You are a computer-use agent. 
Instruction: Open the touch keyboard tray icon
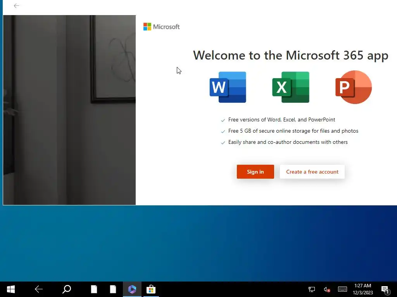pyautogui.click(x=342, y=289)
